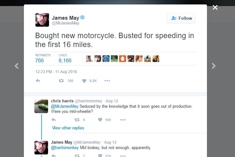
Task: Open more options on chris harris's reply
Action: tap(123, 120)
